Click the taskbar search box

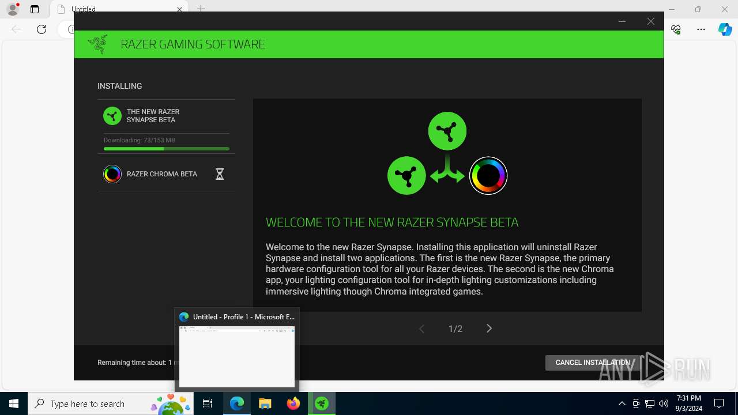111,403
